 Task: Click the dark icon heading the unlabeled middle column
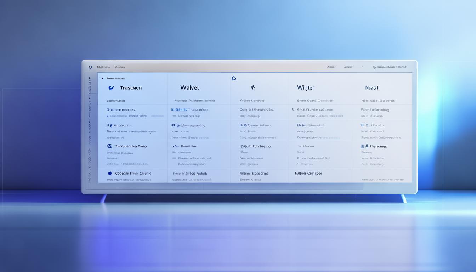pos(253,87)
